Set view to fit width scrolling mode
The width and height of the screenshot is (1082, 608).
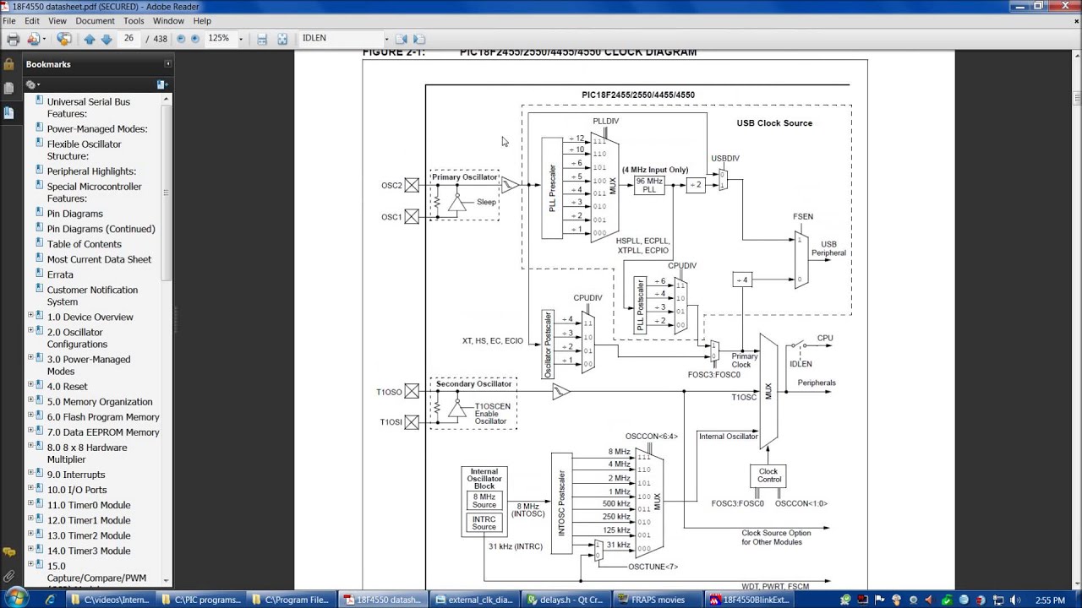(262, 39)
